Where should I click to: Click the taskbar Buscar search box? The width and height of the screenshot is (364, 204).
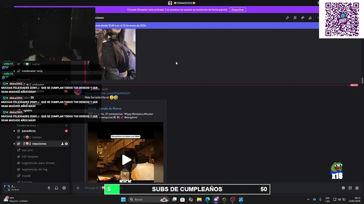[149, 199]
